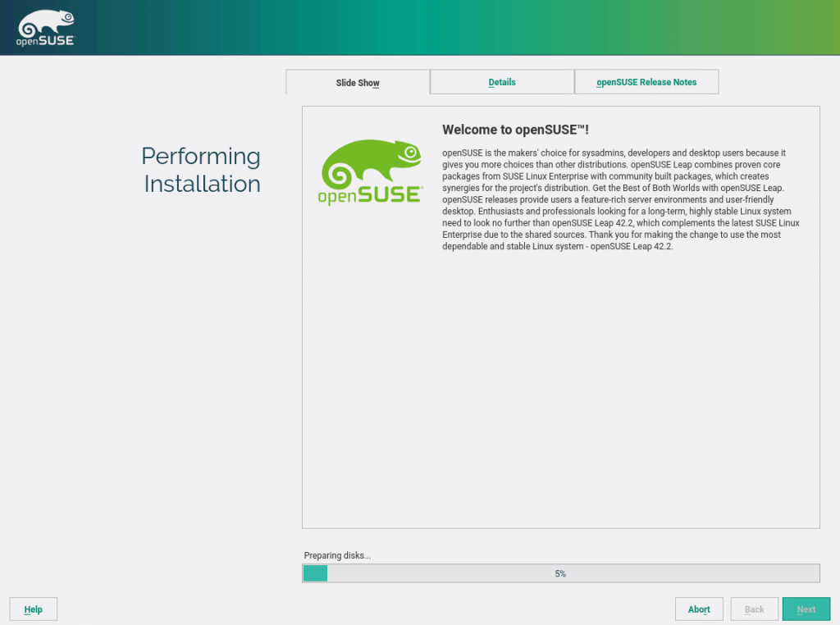Click the openSUSE logo in the top banner
The image size is (840, 625).
[44, 26]
